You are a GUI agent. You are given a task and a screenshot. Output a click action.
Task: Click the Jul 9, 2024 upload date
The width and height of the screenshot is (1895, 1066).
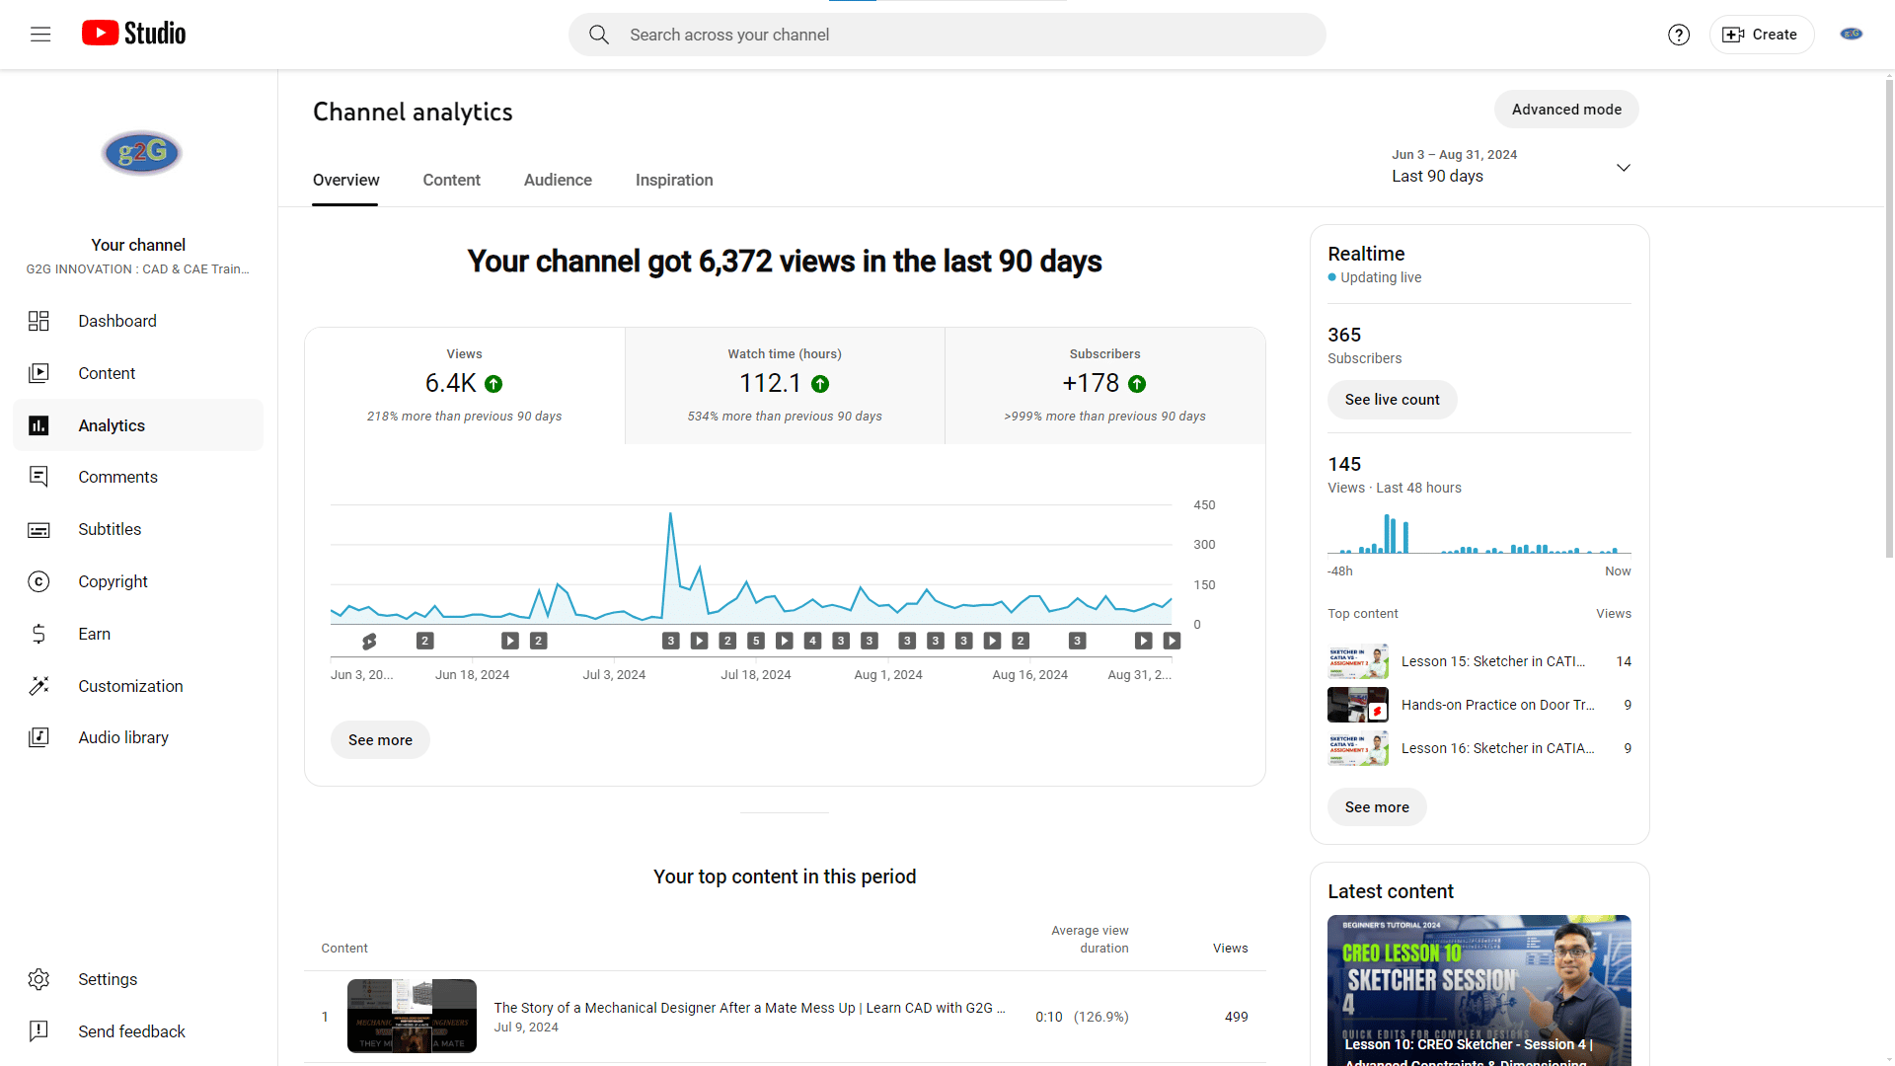click(526, 1028)
